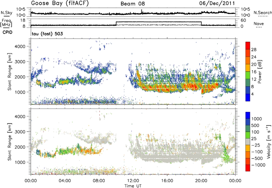The height and width of the screenshot is (188, 272).
Task: Click the 2000 tick on velocity panel range axis
Action: [x=20, y=147]
